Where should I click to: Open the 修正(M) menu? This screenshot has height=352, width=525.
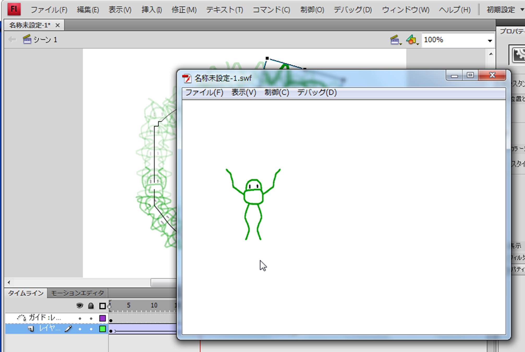click(x=184, y=10)
